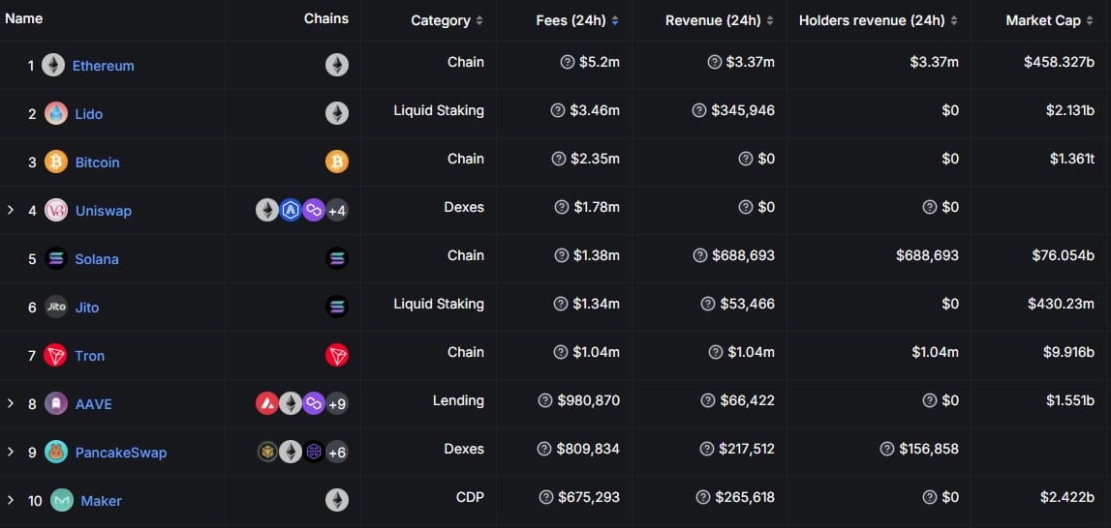1111x528 pixels.
Task: Show the +9 additional chains for AAVE
Action: [x=337, y=403]
